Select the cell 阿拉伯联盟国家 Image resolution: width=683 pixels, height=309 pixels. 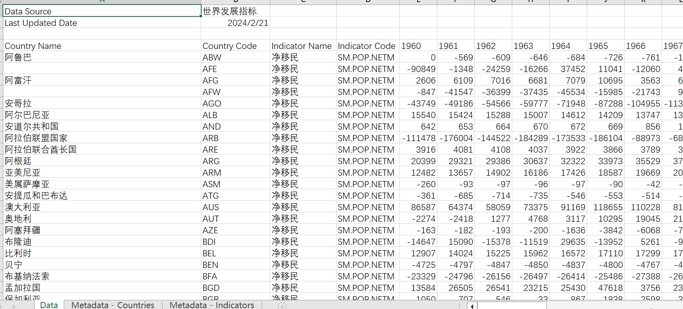click(102, 138)
